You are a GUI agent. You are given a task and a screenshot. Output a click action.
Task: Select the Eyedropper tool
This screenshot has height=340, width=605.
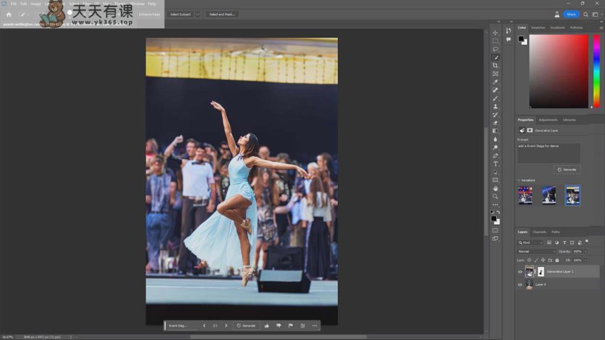coord(496,82)
